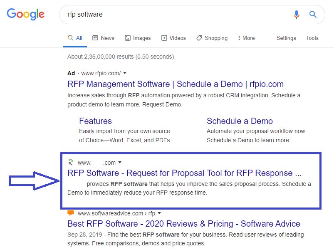Click the magnifying glass search button
This screenshot has height=252, width=334.
313,15
